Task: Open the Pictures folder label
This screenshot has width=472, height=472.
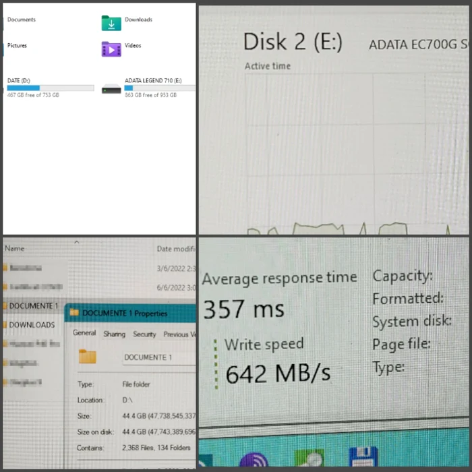Action: [17, 45]
